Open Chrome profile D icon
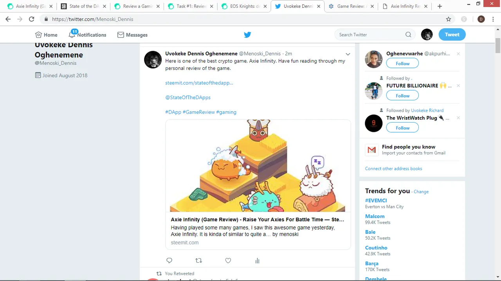 (x=481, y=19)
